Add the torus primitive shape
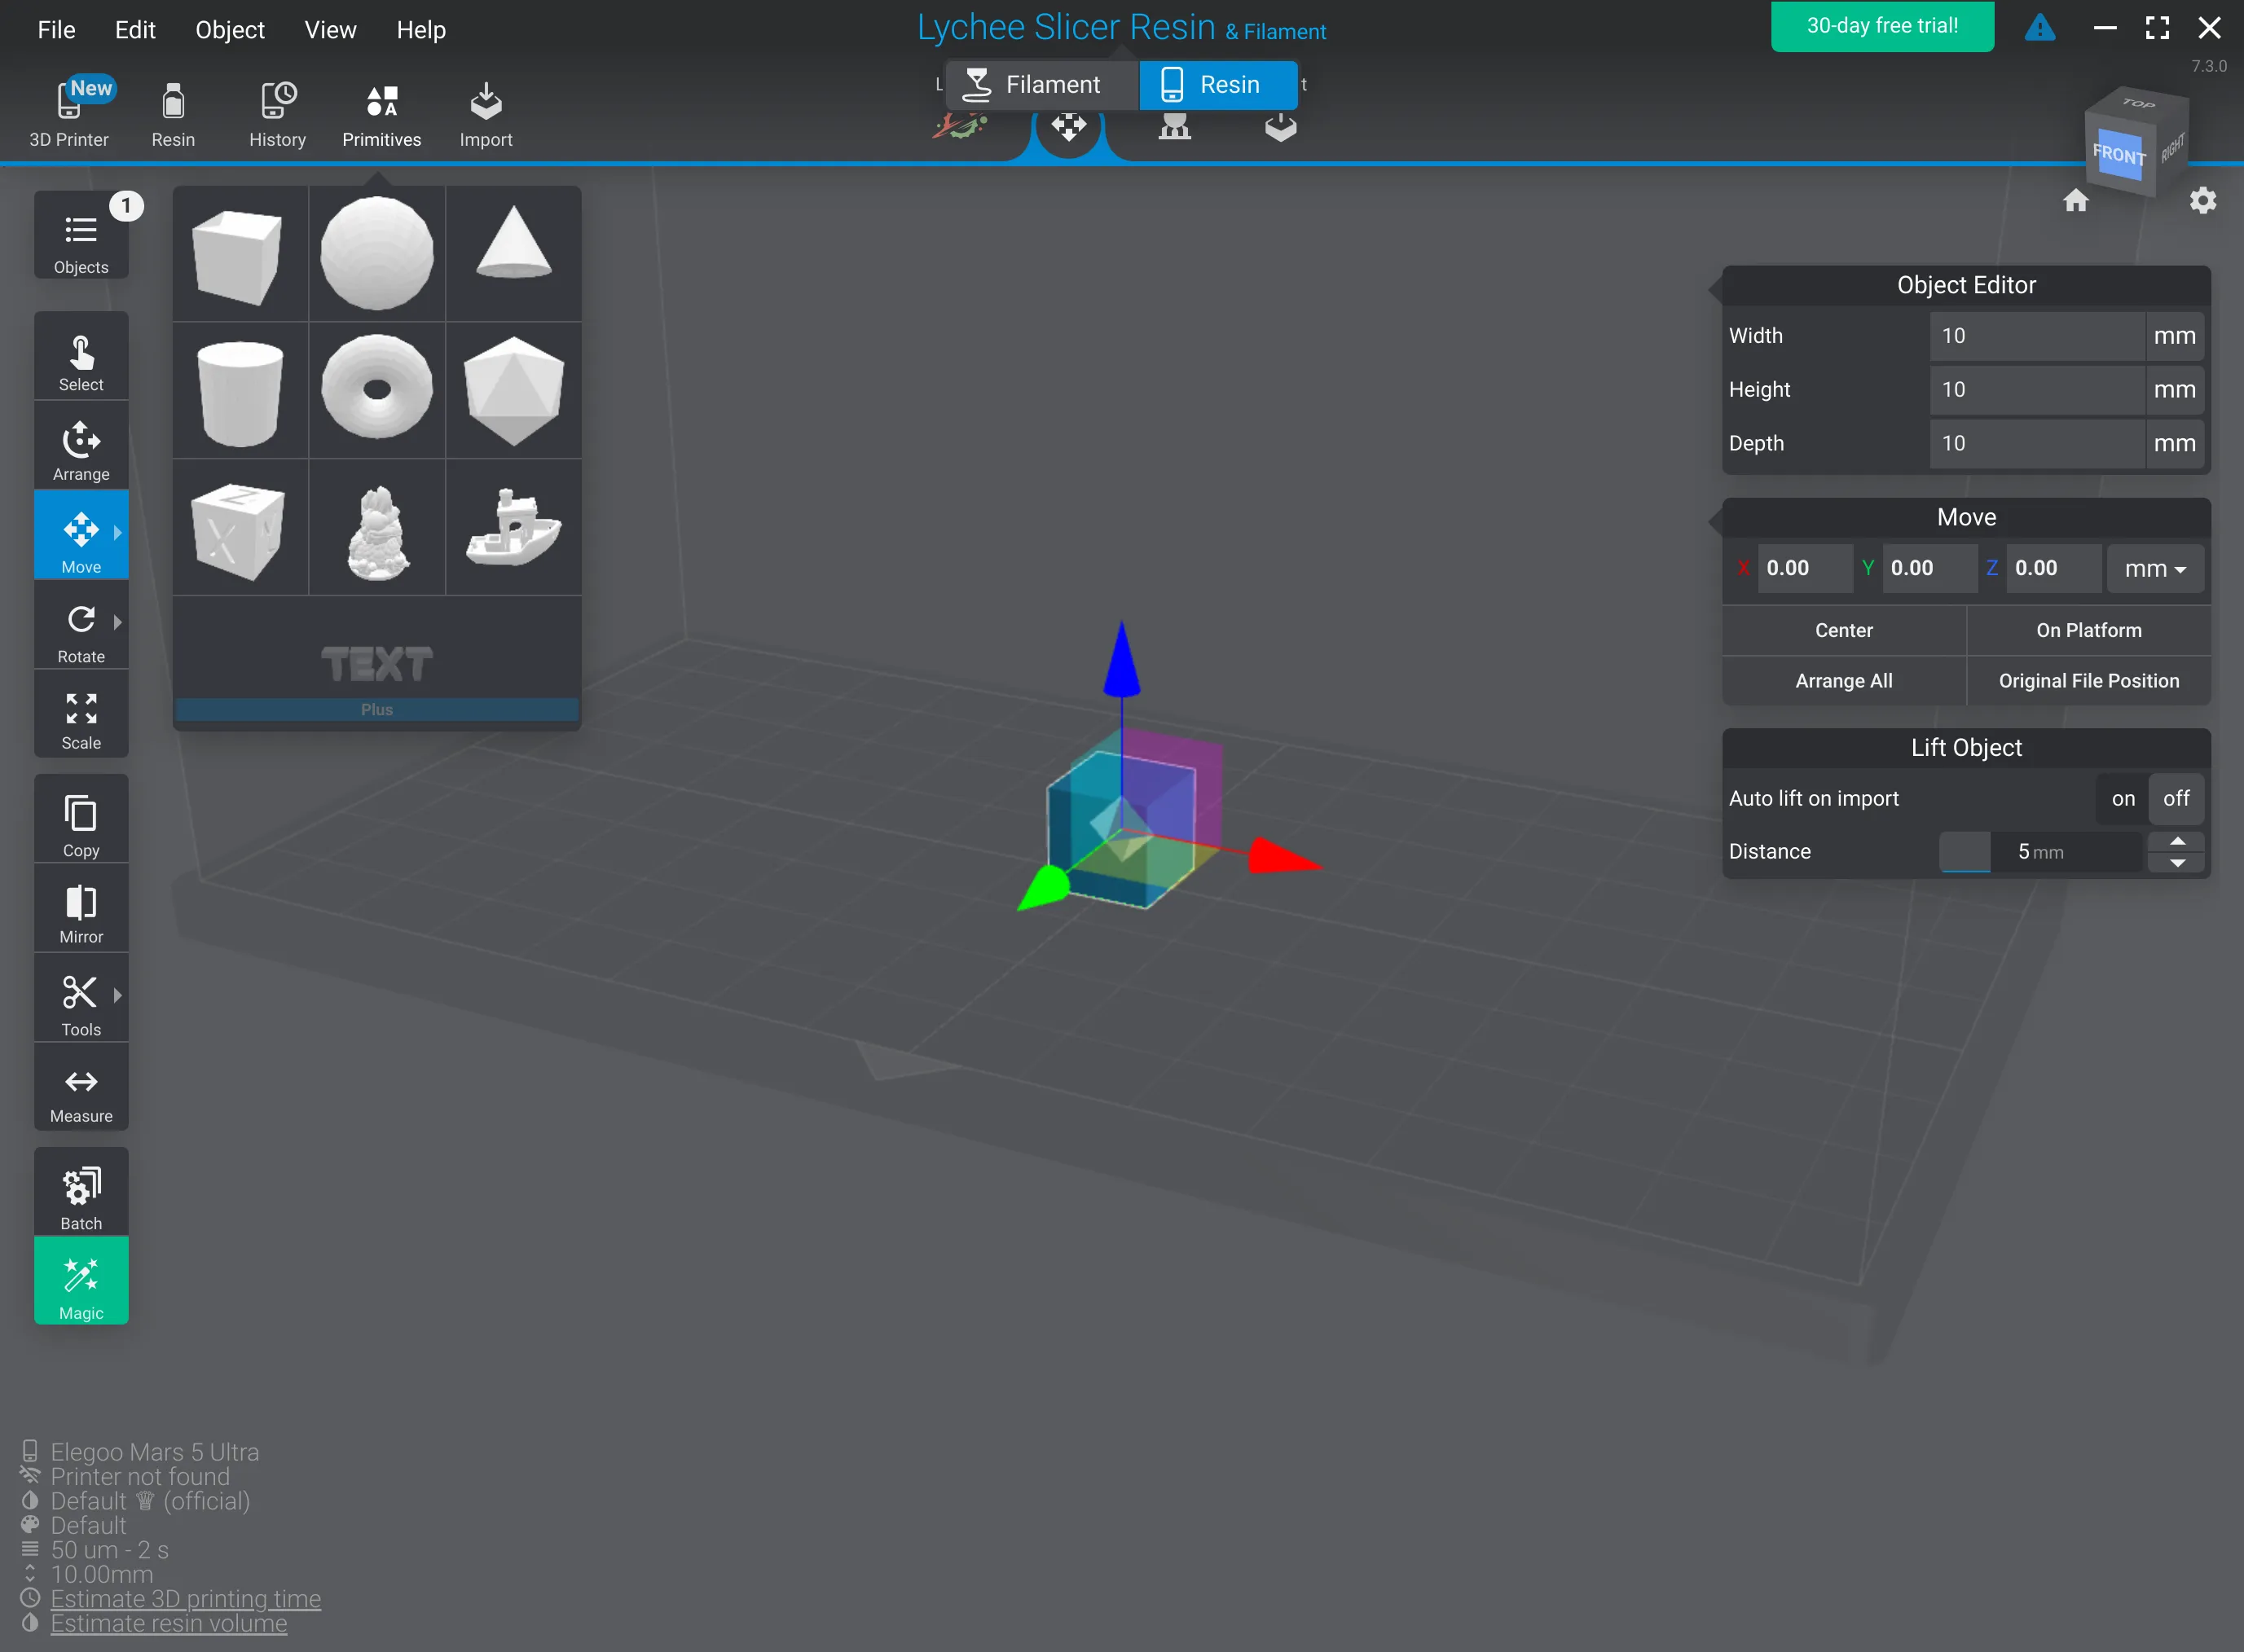2244x1652 pixels. click(377, 388)
